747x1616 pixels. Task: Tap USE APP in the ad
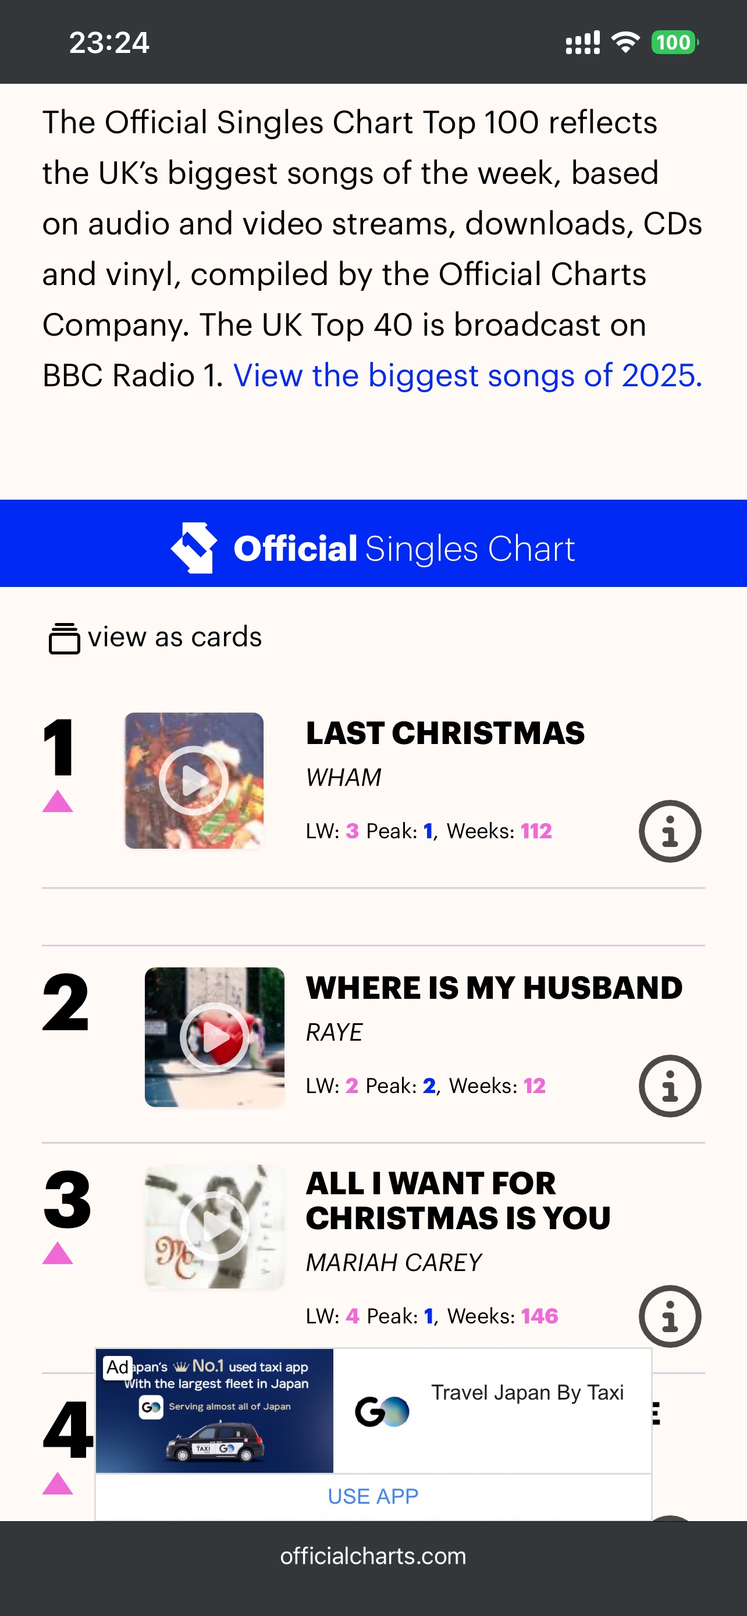[x=373, y=1496]
